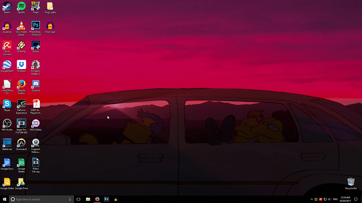This screenshot has width=362, height=203.
Task: Select the LibreOffice 5.2 icon
Action: click(7, 87)
